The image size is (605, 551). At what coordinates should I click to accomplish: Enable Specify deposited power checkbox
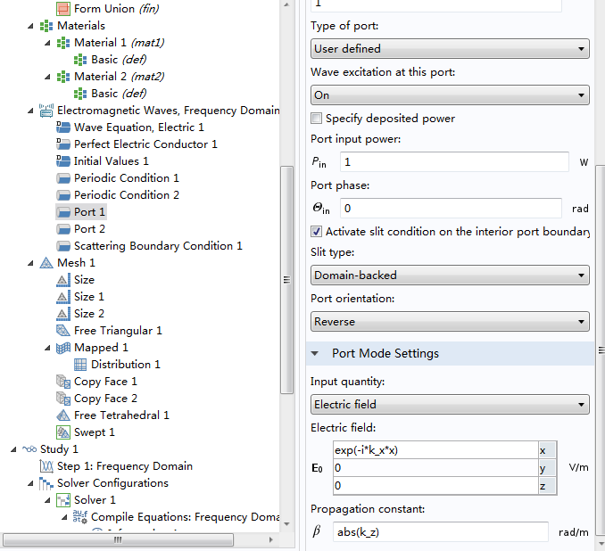(317, 119)
